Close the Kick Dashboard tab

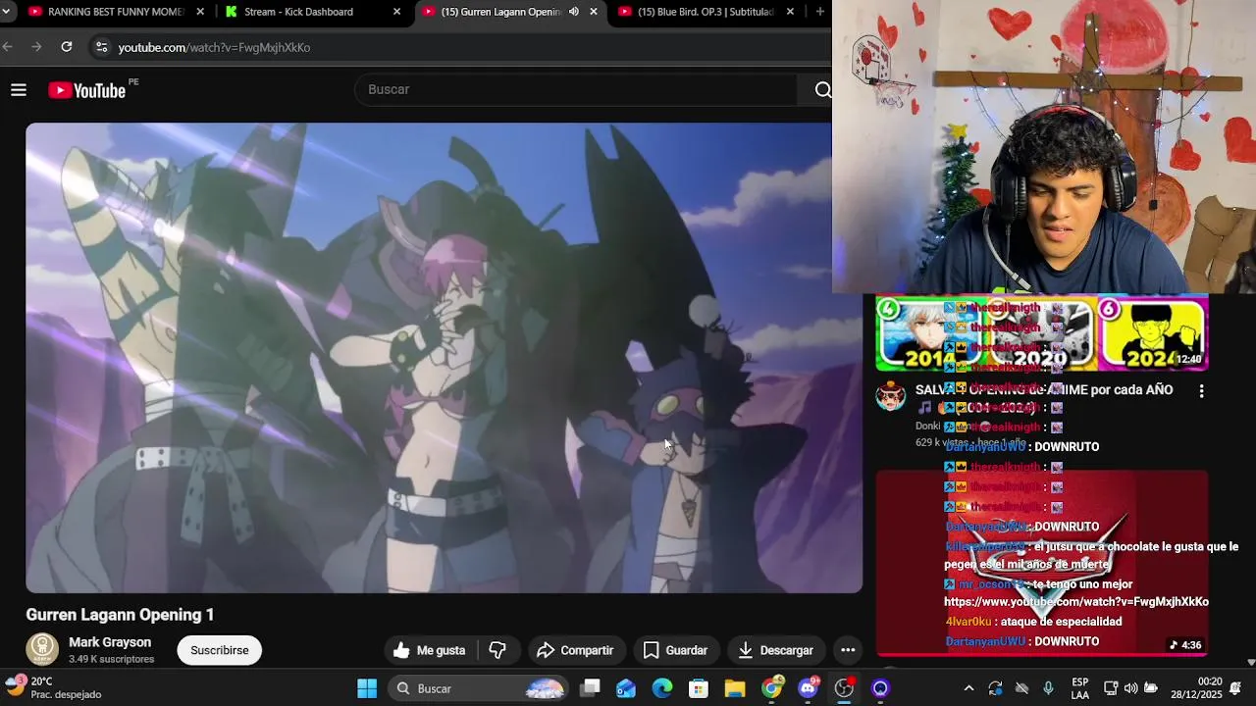point(396,12)
